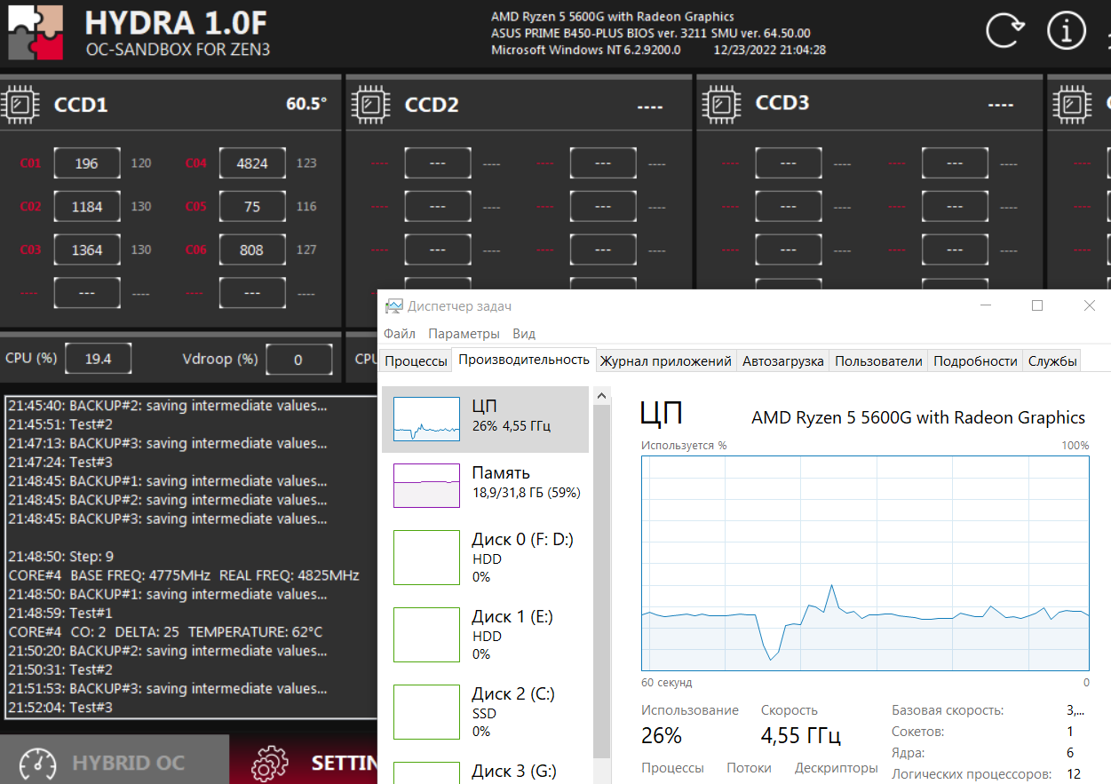Viewport: 1111px width, 784px height.
Task: Click sidebar scrollbar up arrow
Action: pos(601,395)
